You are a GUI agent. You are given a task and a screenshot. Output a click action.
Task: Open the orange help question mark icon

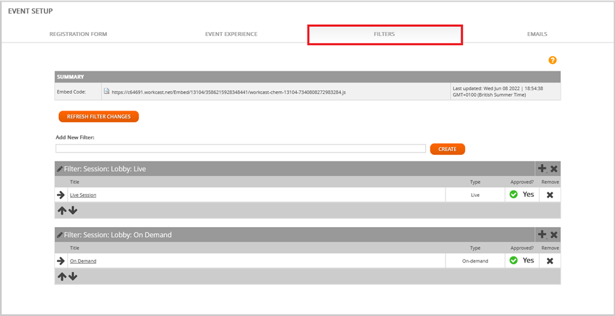[552, 60]
